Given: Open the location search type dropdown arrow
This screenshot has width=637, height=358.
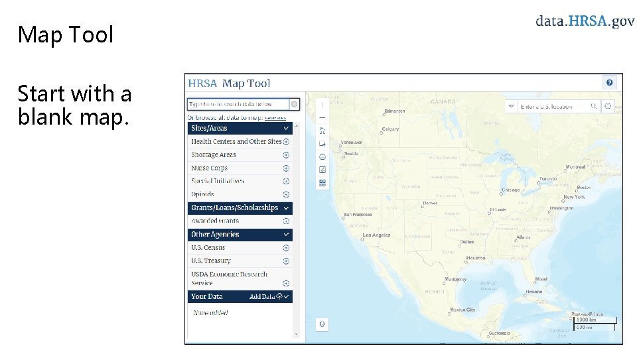Looking at the screenshot, I should point(511,106).
